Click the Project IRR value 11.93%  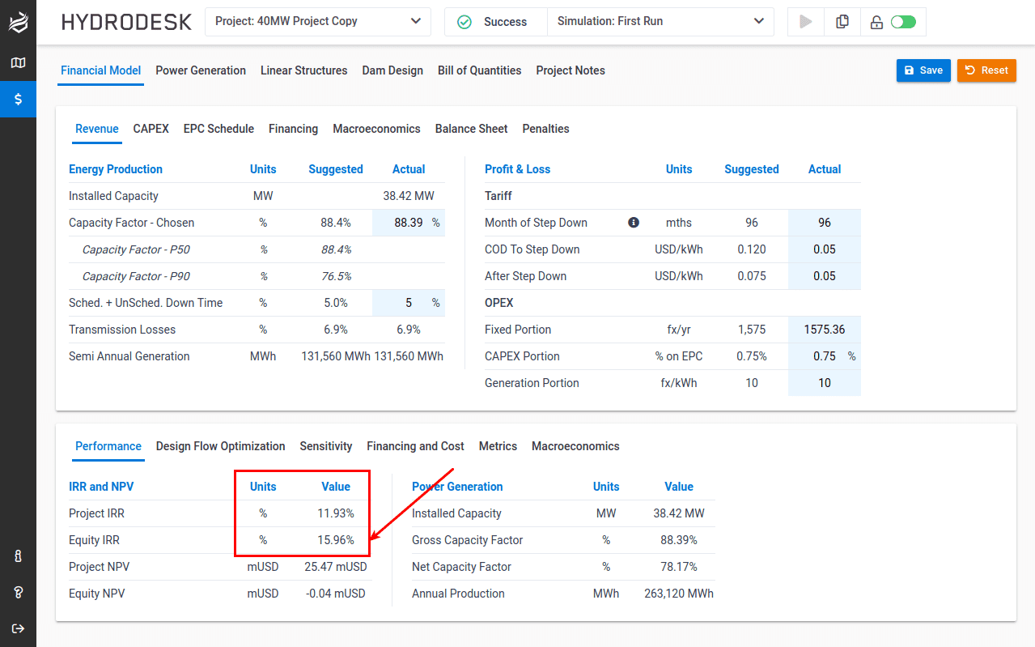pyautogui.click(x=336, y=513)
